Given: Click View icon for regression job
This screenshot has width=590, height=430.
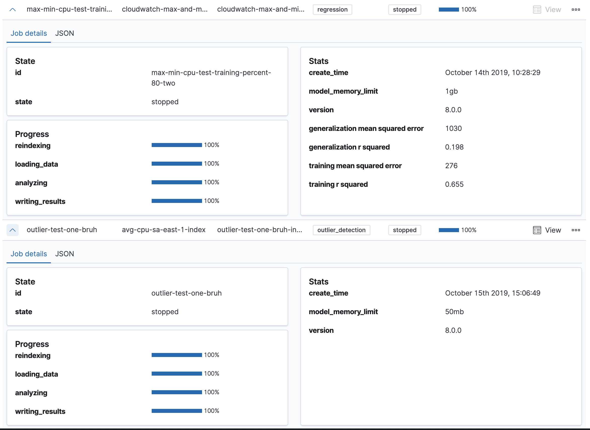Looking at the screenshot, I should [537, 10].
